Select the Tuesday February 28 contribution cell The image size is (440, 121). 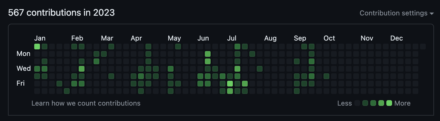point(96,61)
